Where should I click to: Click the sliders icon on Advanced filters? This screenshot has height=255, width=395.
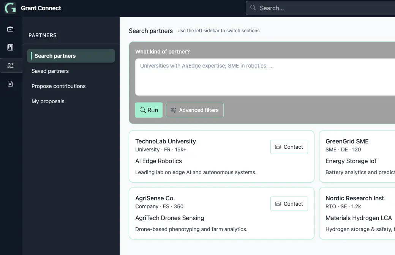point(173,110)
